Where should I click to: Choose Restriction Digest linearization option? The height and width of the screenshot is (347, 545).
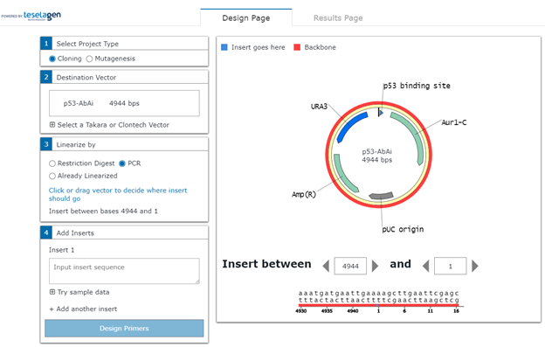82,163
